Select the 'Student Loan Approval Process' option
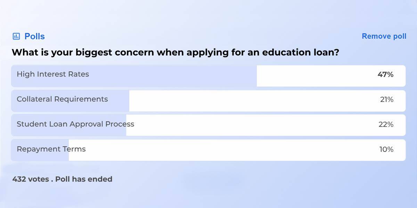 point(75,124)
